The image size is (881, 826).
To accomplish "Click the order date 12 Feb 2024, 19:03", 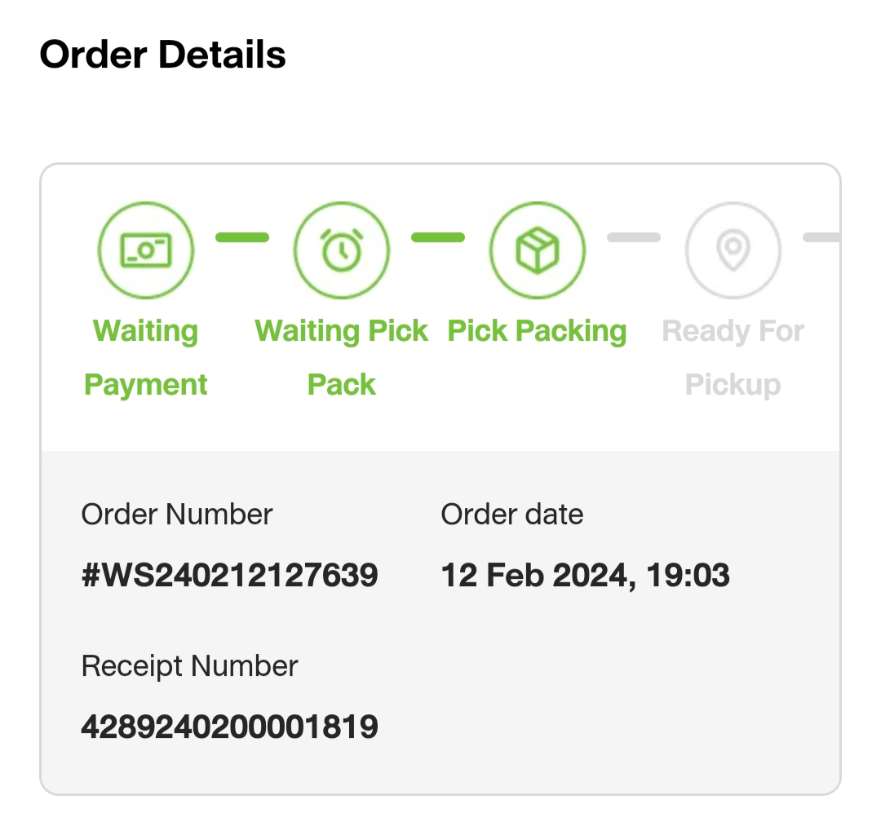I will [x=585, y=576].
